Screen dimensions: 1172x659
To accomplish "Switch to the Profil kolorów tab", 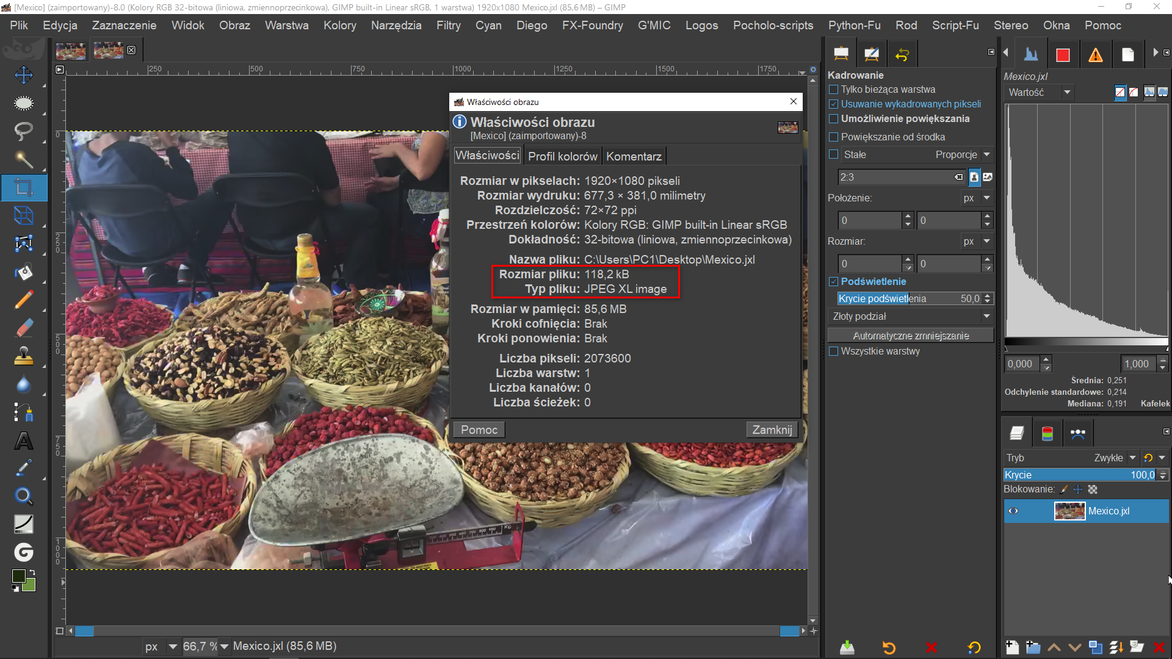I will (x=562, y=156).
